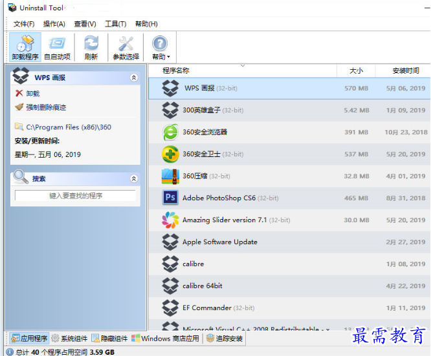Click the 32.8 MB size cell
Viewport: 431px width, 356px height.
coord(357,176)
